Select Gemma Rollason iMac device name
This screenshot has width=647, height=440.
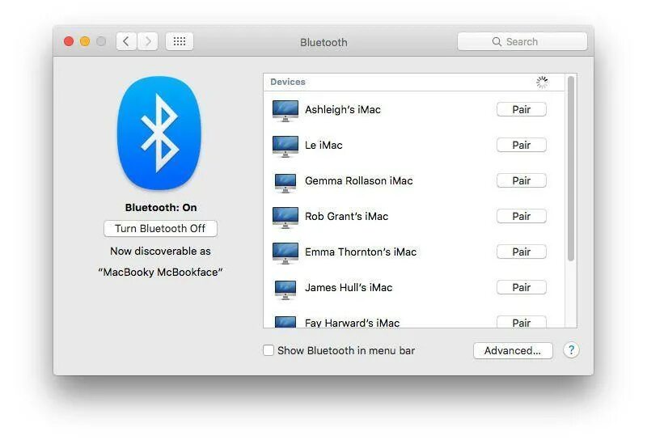(358, 180)
